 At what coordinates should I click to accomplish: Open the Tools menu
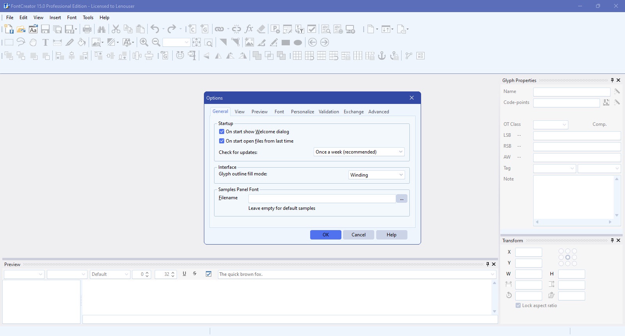(x=88, y=18)
